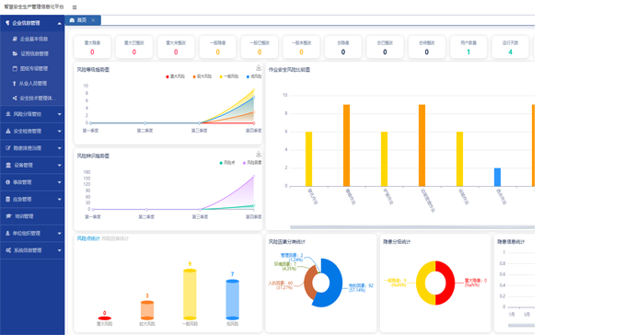Click the hamburger menu icon beside platform title
Image resolution: width=624 pixels, height=335 pixels.
[75, 7]
